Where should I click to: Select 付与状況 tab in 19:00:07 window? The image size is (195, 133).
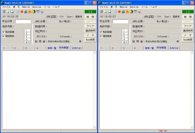click(x=161, y=48)
